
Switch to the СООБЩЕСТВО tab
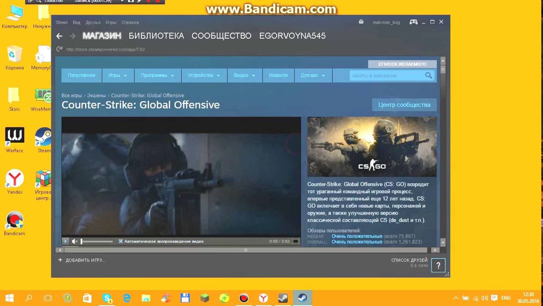point(221,36)
